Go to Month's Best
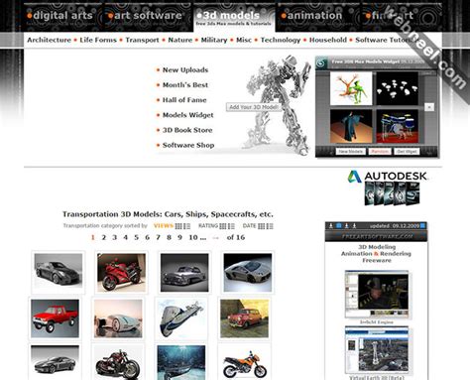 click(x=185, y=85)
